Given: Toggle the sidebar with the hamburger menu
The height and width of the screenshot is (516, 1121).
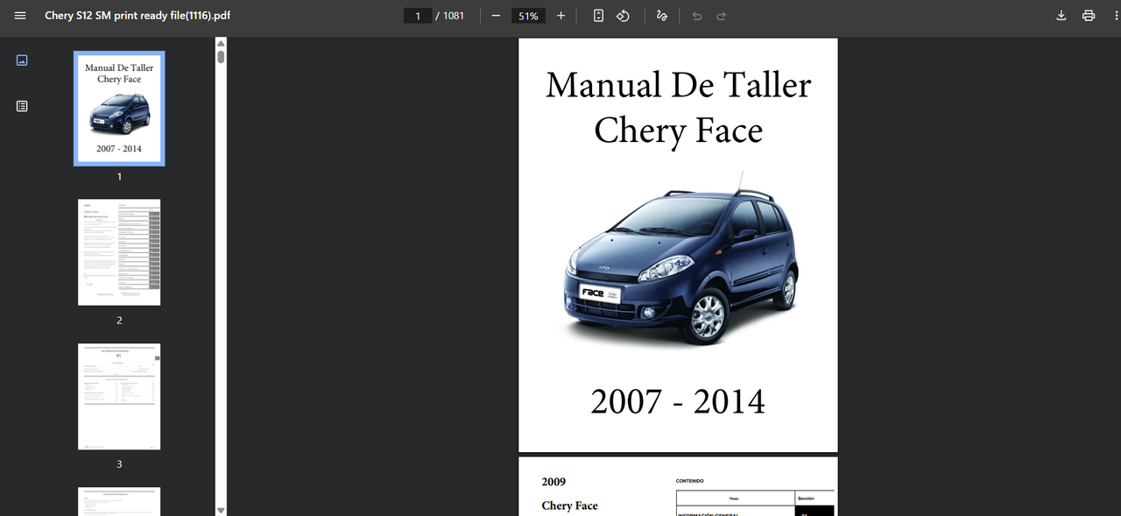Looking at the screenshot, I should 21,16.
